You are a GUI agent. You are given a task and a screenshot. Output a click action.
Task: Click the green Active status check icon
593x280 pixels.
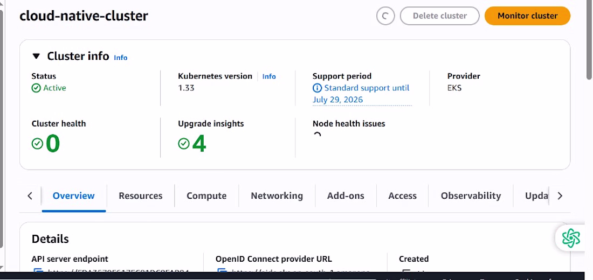[x=36, y=88]
